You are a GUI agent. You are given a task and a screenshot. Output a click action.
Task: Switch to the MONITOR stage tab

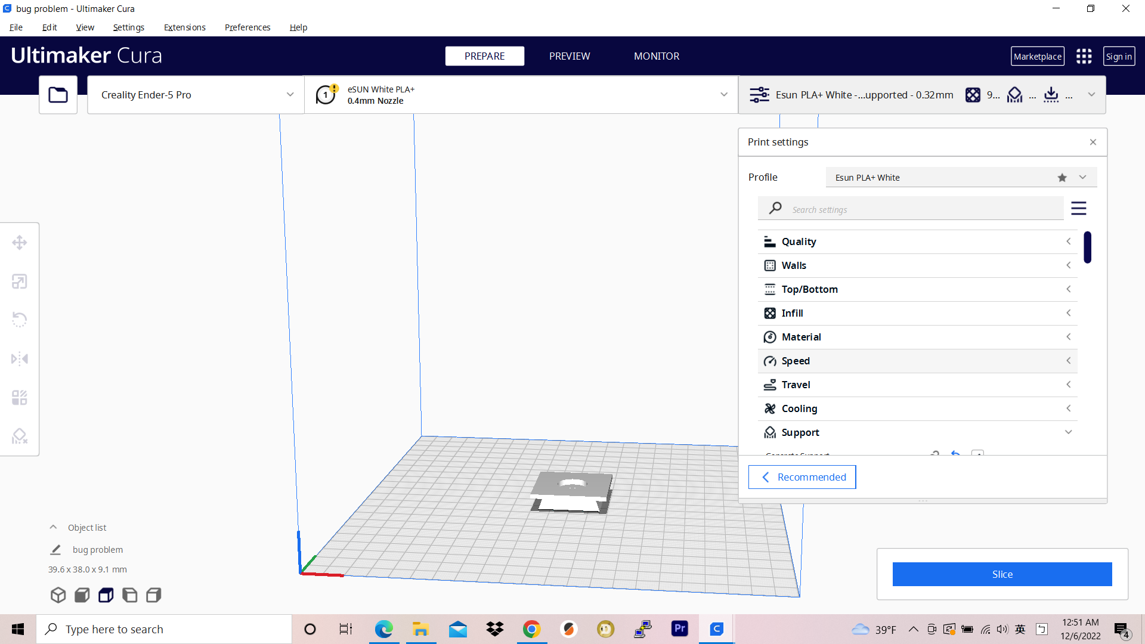pos(657,56)
